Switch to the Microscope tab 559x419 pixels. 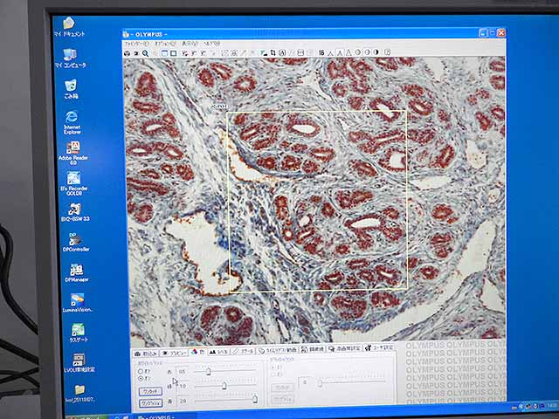click(313, 349)
